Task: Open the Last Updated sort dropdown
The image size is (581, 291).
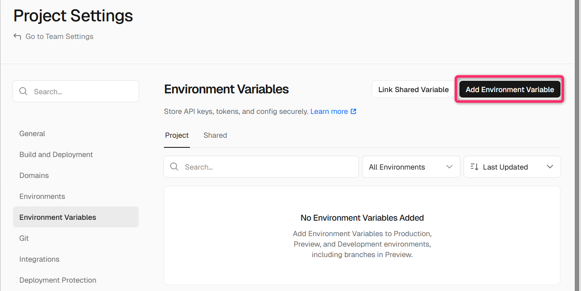Action: (x=512, y=167)
